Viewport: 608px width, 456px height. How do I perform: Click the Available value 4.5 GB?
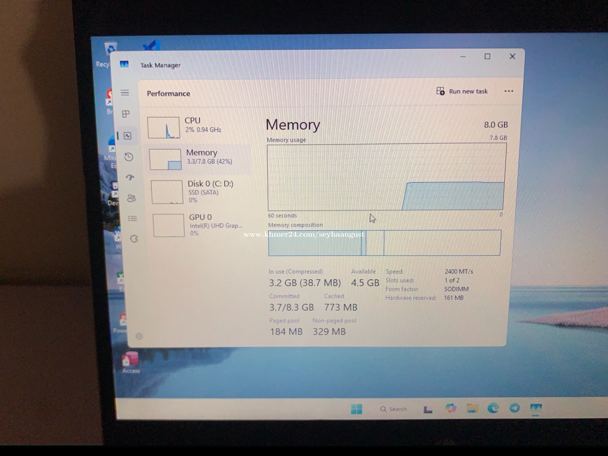365,283
